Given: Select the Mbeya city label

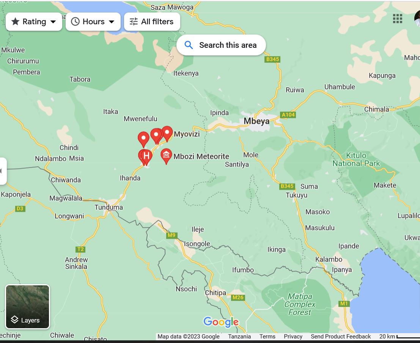Looking at the screenshot, I should click(256, 121).
